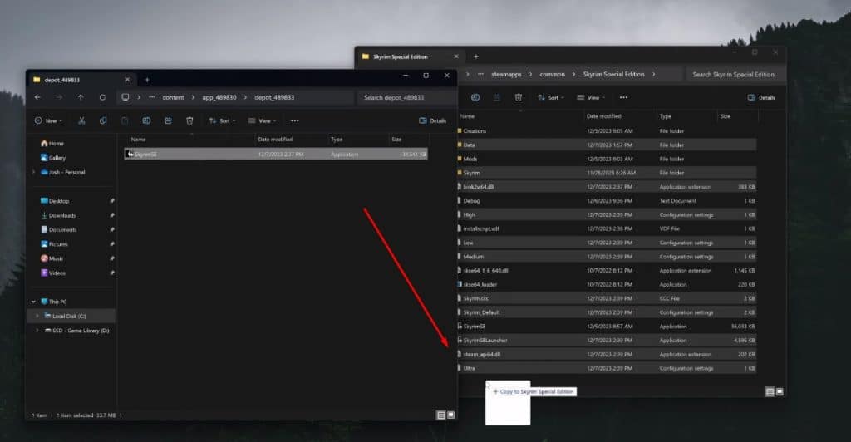Screen dimensions: 851x442
Task: Select the Mods folder row
Action: pyautogui.click(x=607, y=159)
